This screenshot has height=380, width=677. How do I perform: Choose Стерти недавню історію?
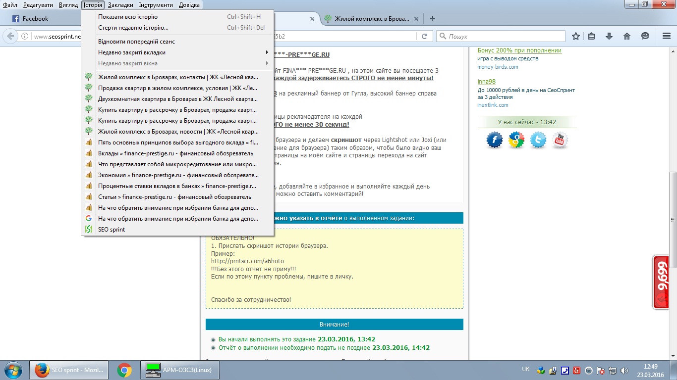click(178, 28)
